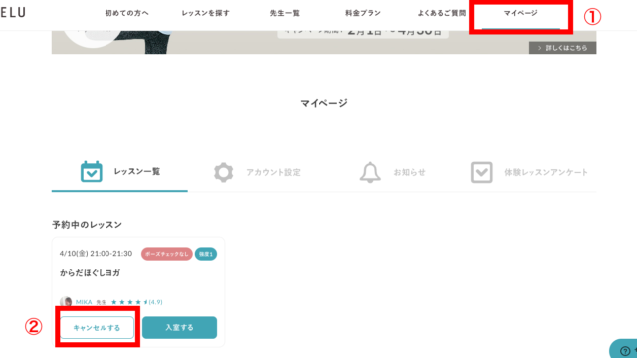Click the 入室する button
The height and width of the screenshot is (358, 637).
coord(179,327)
